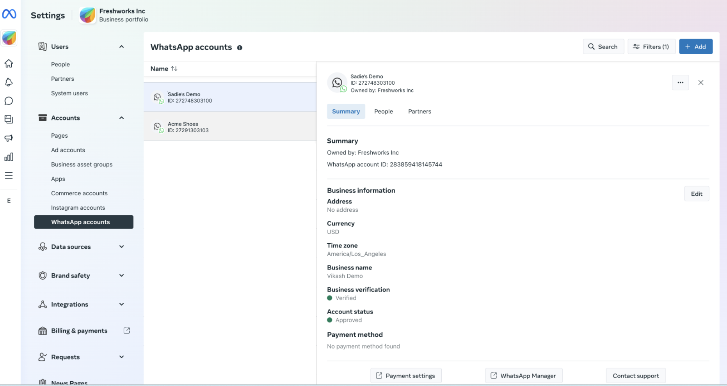This screenshot has width=727, height=386.
Task: Select the Sadie's Demo account row
Action: (230, 97)
